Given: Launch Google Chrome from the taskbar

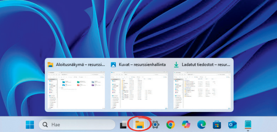Looking at the screenshot, I should pos(170,125).
